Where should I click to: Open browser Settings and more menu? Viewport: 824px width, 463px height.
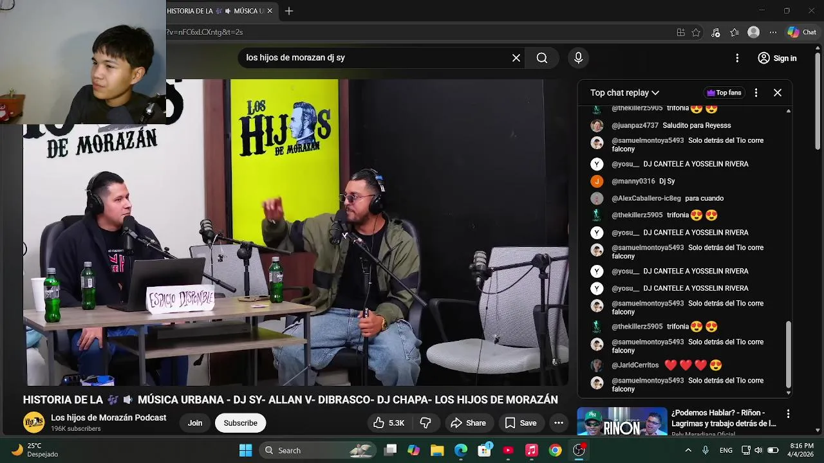(x=773, y=32)
